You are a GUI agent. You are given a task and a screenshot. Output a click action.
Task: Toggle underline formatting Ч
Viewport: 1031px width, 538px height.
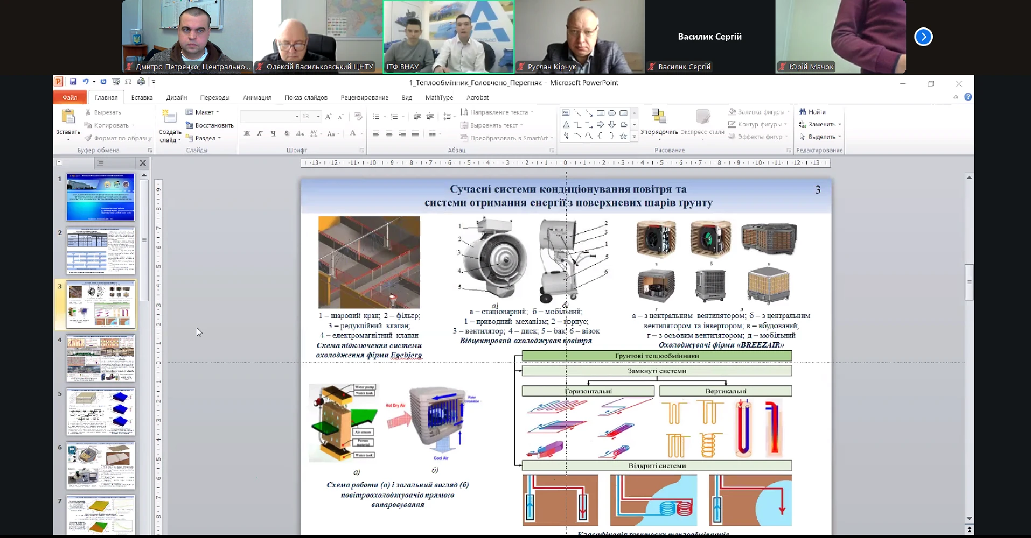point(273,133)
